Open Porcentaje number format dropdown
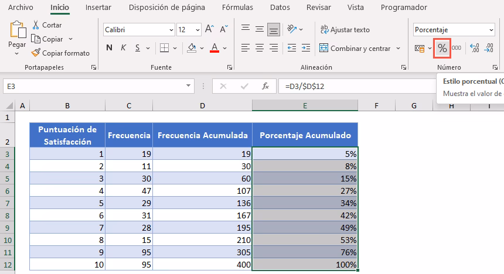 point(491,30)
